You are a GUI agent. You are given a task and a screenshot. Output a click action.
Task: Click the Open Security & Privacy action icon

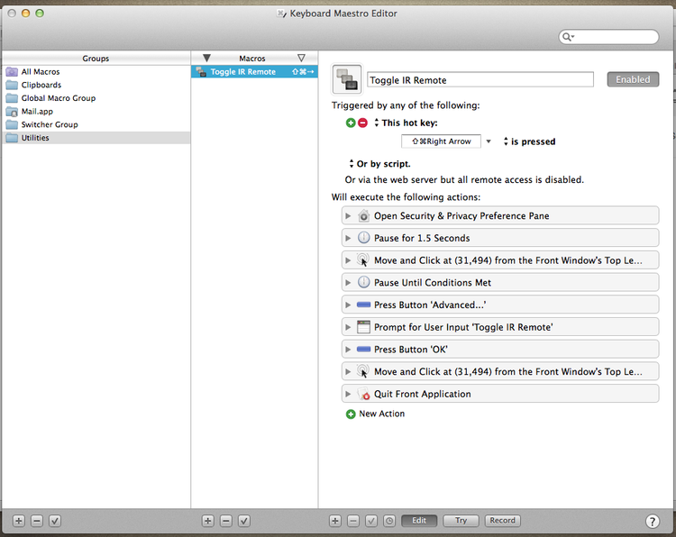click(364, 215)
